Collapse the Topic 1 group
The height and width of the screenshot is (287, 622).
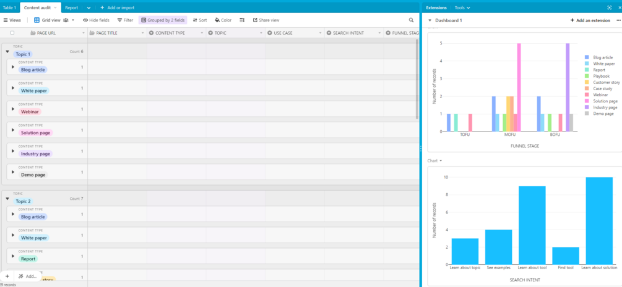click(7, 51)
